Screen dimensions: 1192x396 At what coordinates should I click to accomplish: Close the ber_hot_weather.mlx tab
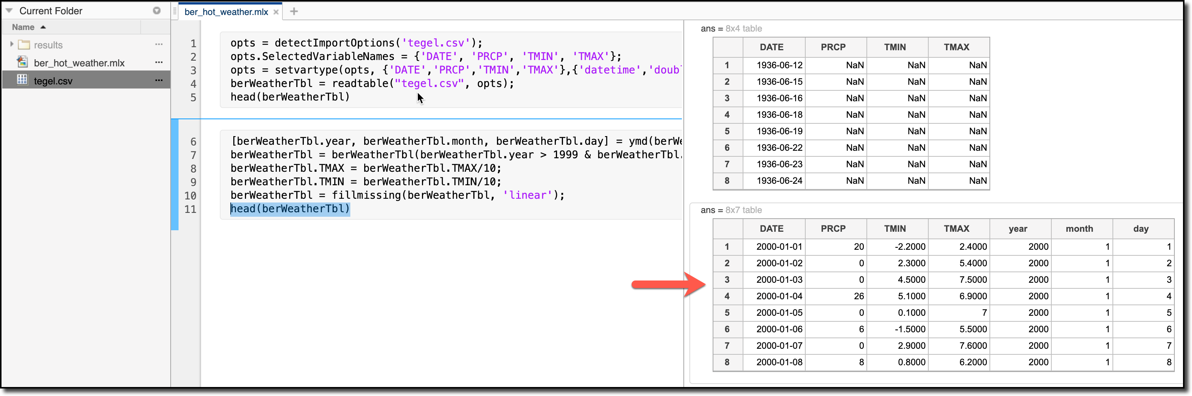(x=276, y=12)
